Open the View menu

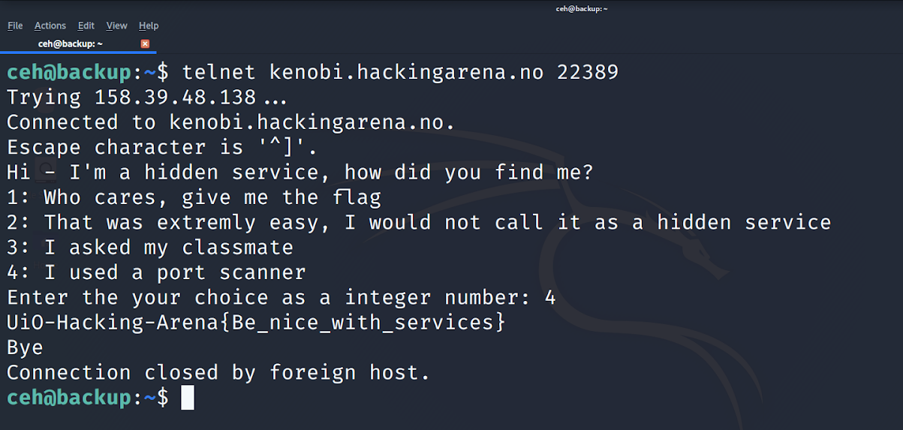click(x=116, y=26)
